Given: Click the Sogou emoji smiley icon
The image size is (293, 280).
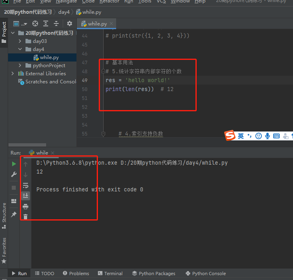Looking at the screenshot, I should point(259,136).
